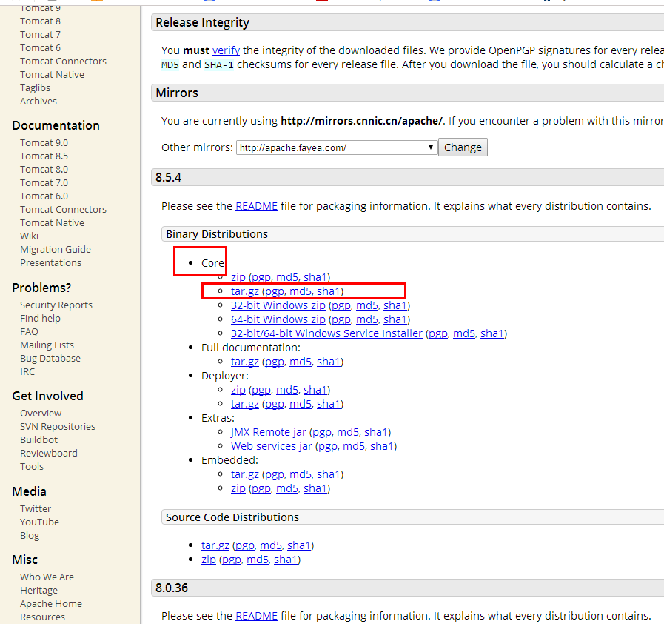Download Full documentation tar.gz

(x=245, y=362)
